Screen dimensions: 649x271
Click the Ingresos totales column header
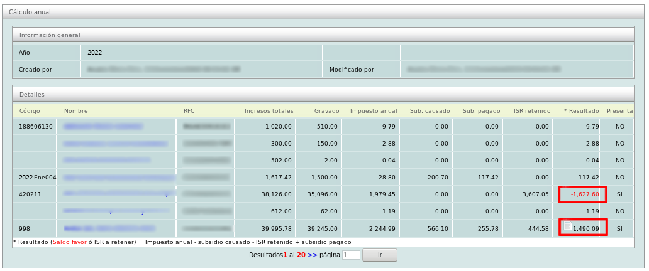(x=269, y=111)
